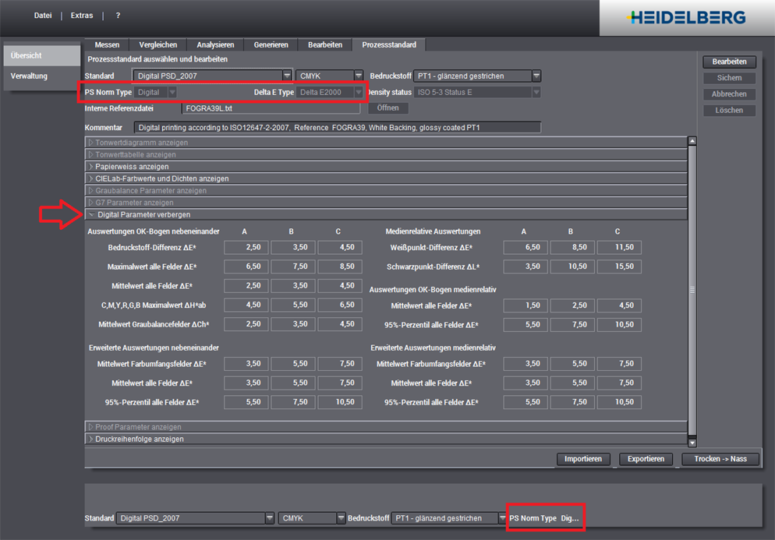Expand G7 Parameter anzeigen
This screenshot has height=540, width=775.
tap(386, 203)
